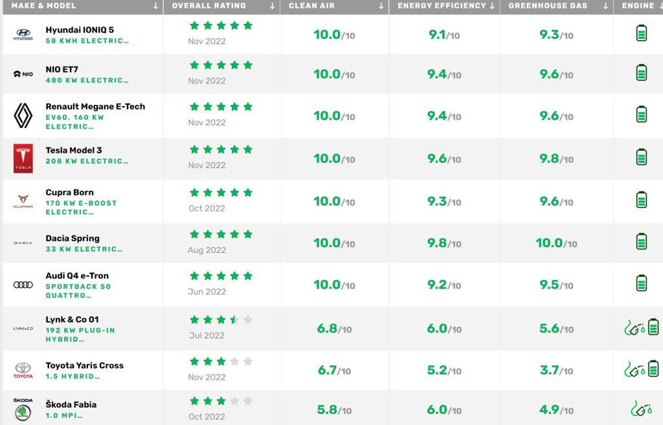Screen dimensions: 663x425
Task: Select battery icon for Renault Megane E-Tech
Action: (x=642, y=114)
